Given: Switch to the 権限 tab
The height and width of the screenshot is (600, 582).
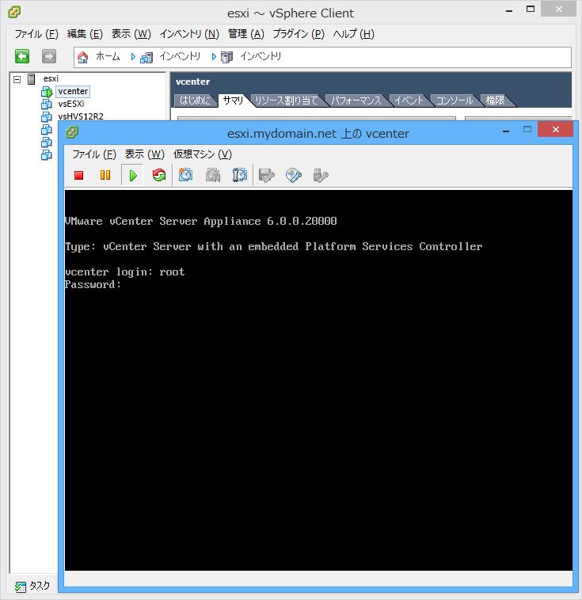Looking at the screenshot, I should point(495,101).
